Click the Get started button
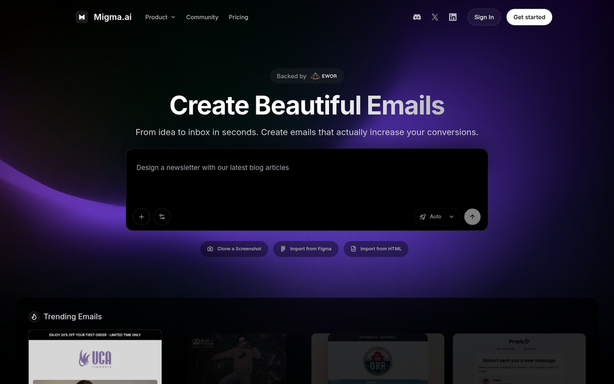 pos(529,16)
